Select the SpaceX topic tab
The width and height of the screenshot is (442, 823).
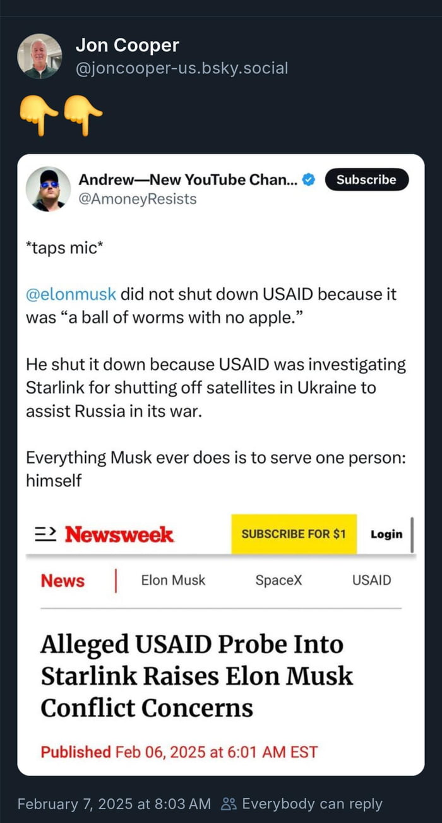pyautogui.click(x=278, y=580)
